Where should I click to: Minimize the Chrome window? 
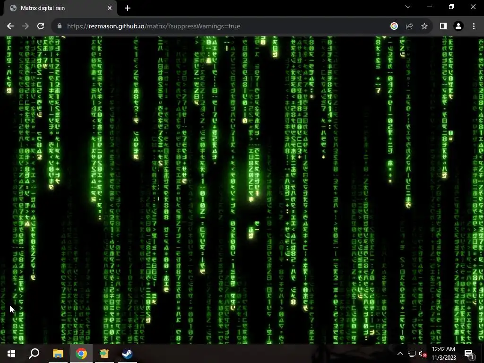coord(430,7)
